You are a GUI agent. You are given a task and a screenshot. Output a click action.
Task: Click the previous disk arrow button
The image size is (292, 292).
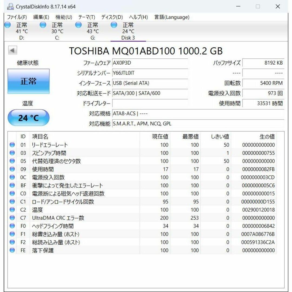(x=12, y=50)
